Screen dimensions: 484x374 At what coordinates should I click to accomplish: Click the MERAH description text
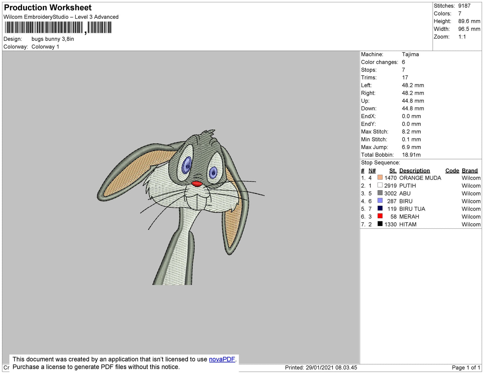[x=409, y=216]
